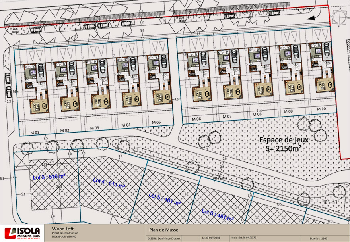Click the 'Le 23 OCTOBRE' date
This screenshot has width=350, height=242.
pyautogui.click(x=211, y=238)
